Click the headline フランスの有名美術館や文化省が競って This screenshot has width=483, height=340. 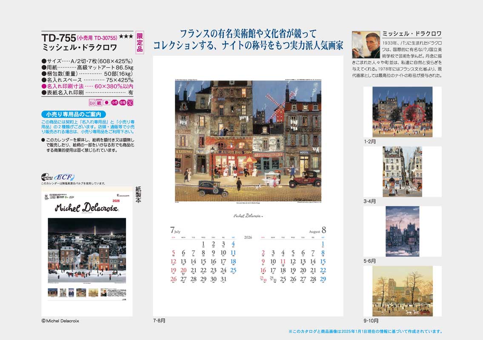click(x=248, y=33)
